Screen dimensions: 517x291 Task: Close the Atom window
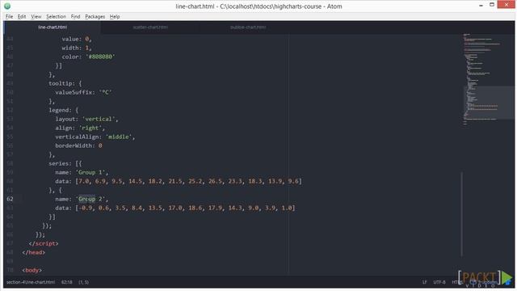pyautogui.click(x=506, y=5)
